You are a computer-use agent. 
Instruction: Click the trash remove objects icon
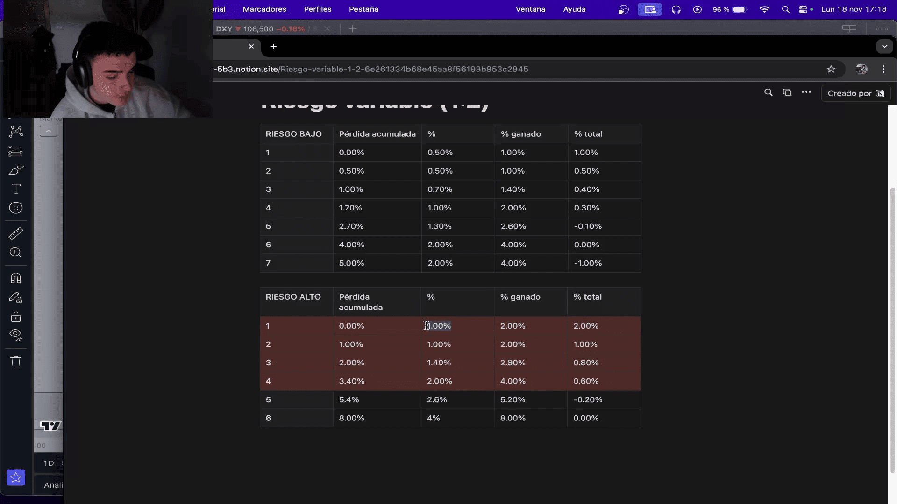tap(16, 361)
